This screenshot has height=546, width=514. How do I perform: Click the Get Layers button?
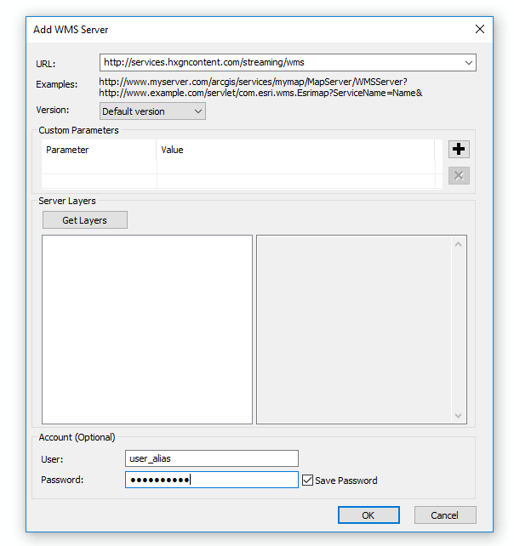(85, 220)
